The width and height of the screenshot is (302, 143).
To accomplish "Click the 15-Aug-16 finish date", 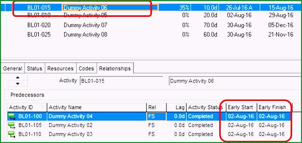I will (281, 8).
